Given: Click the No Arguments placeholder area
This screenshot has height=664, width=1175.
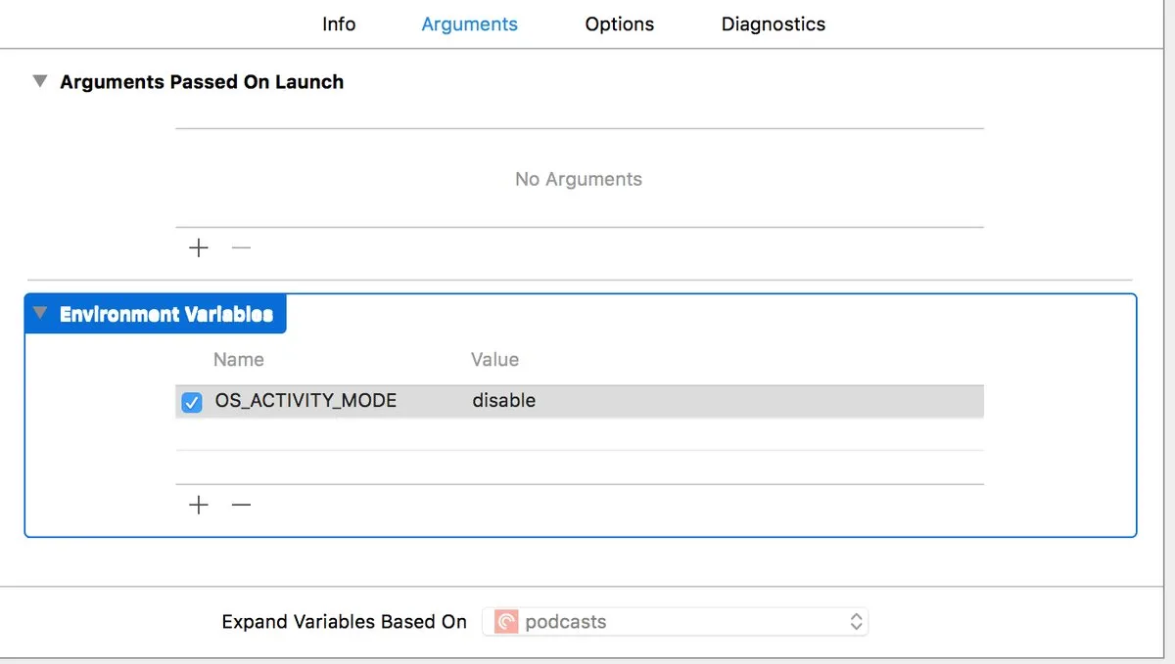Looking at the screenshot, I should click(x=578, y=179).
